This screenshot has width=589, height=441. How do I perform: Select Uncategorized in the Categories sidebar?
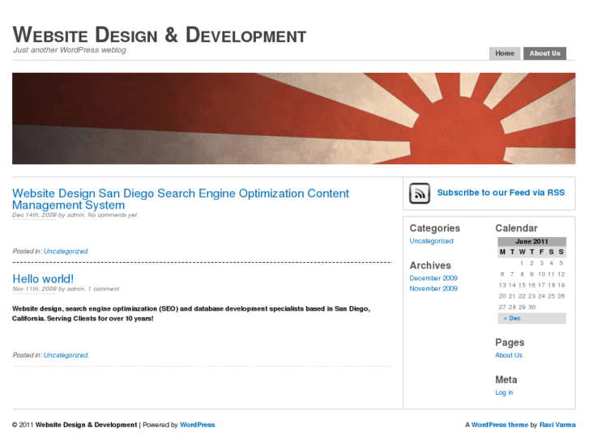click(x=431, y=241)
